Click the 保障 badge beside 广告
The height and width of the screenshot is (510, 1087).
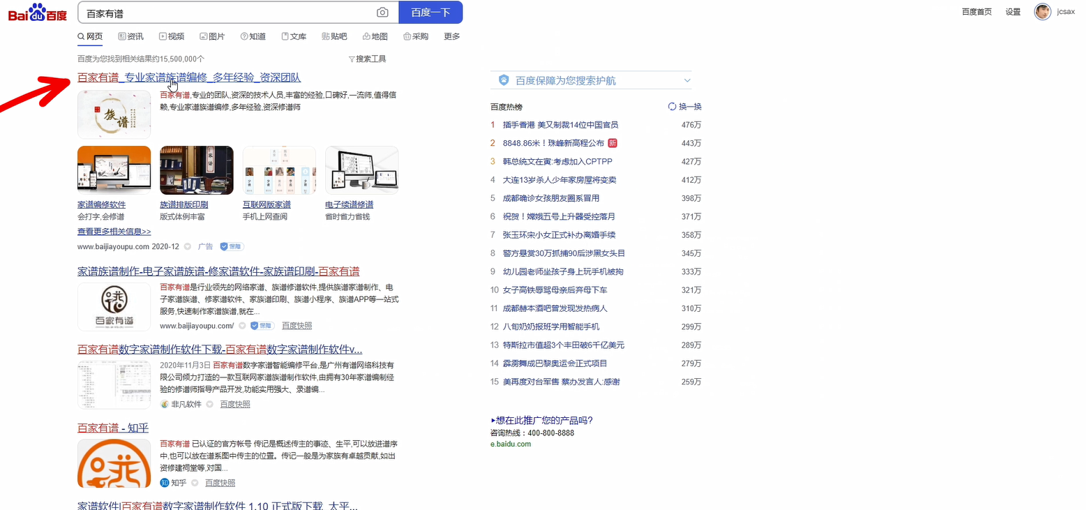(232, 247)
